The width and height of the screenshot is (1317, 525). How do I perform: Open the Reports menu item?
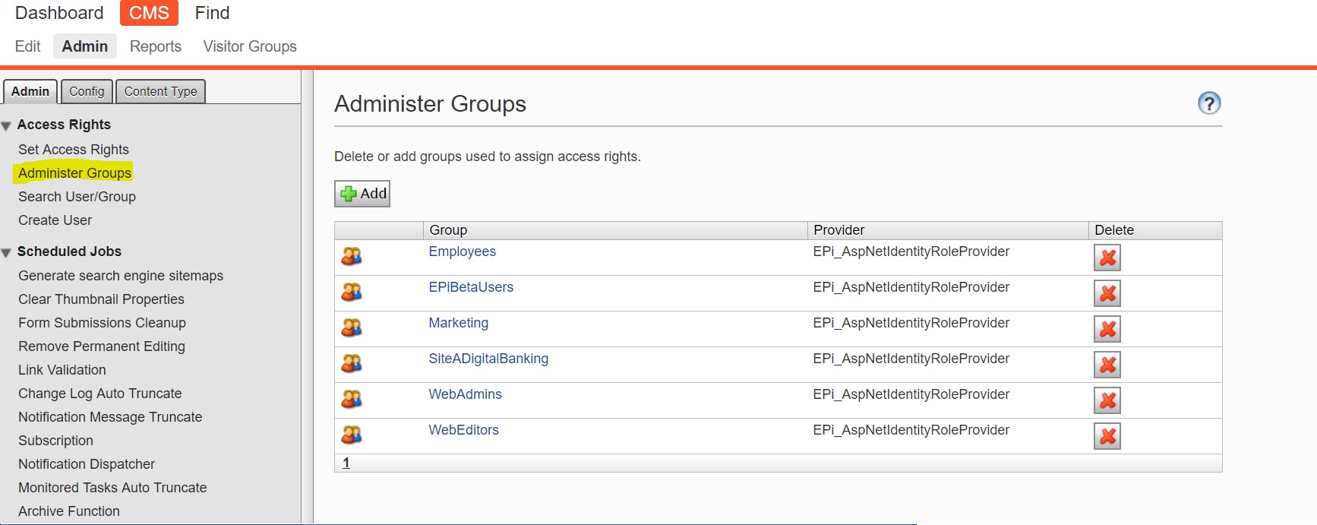[x=156, y=46]
